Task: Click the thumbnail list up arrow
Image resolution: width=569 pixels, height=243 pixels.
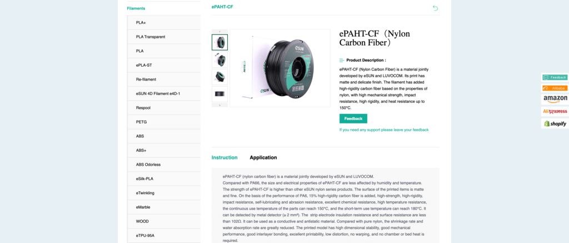Action: [x=219, y=32]
